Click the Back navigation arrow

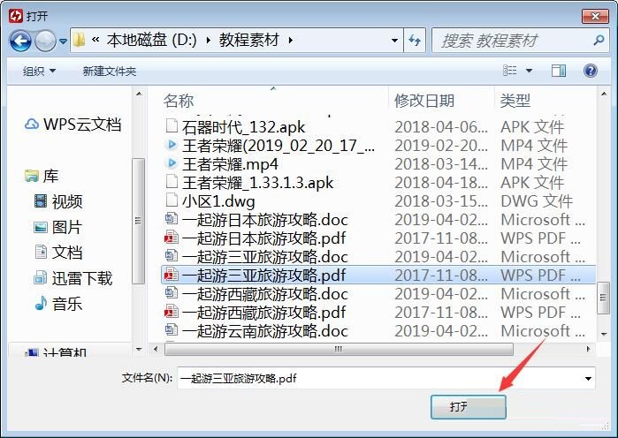20,41
